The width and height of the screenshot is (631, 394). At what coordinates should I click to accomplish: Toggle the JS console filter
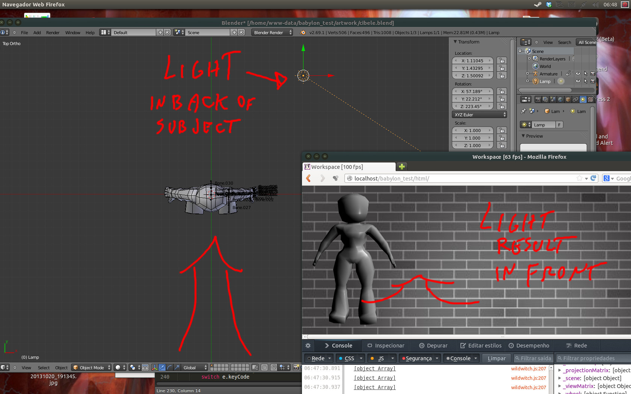tap(377, 358)
